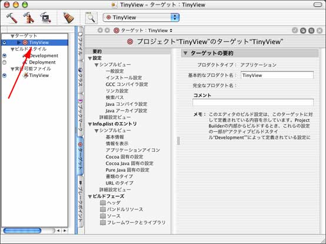Click the ソース build phase icon

[x=103, y=216]
